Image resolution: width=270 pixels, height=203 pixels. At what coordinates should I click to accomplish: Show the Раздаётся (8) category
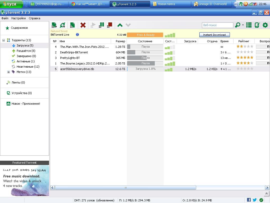26,51
